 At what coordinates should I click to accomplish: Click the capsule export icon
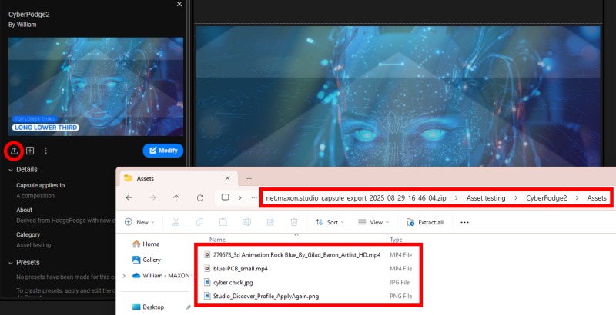(x=14, y=151)
